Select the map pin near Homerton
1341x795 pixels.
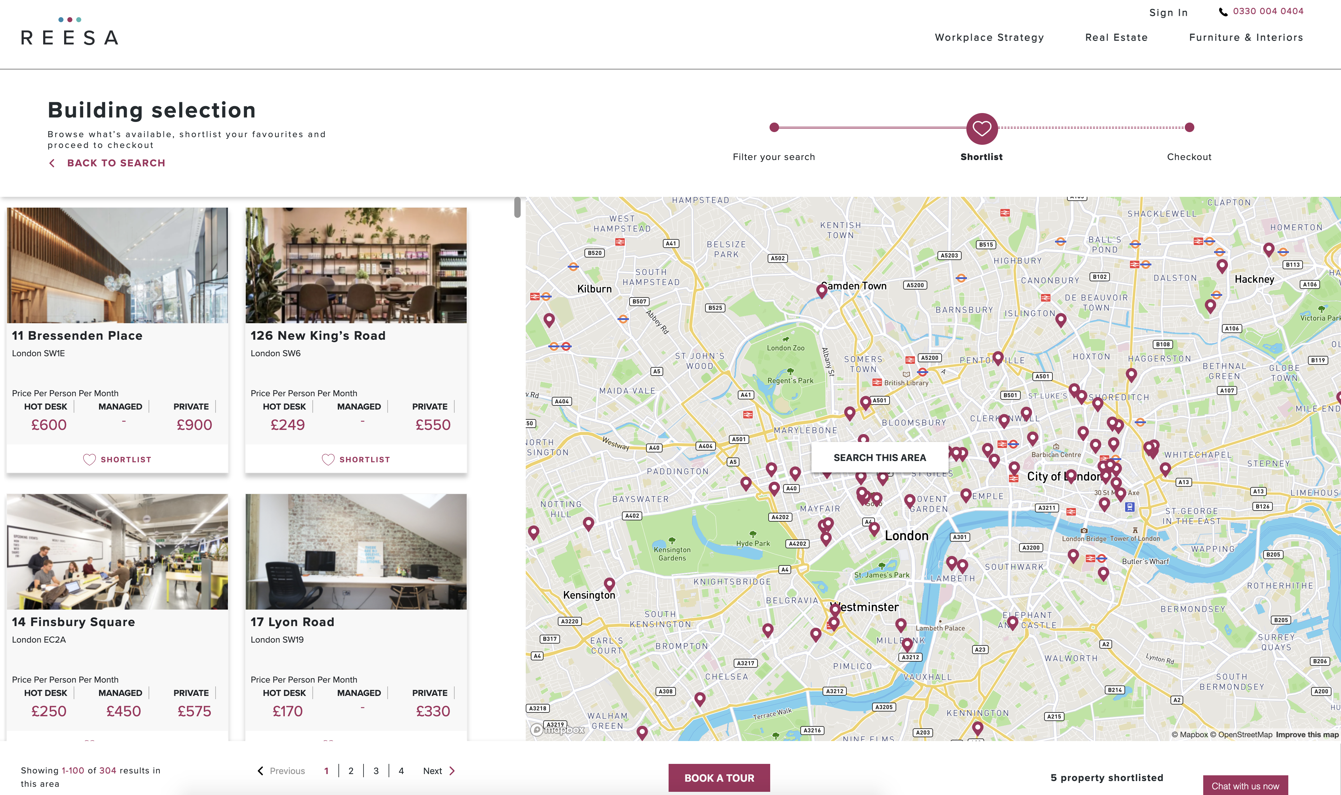coord(1269,249)
